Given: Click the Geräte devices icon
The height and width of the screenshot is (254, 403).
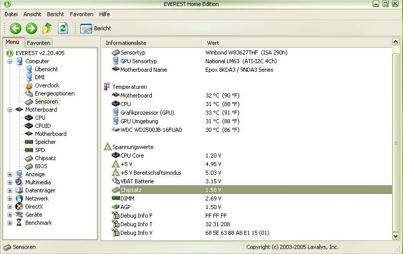Looking at the screenshot, I should click(19, 215).
